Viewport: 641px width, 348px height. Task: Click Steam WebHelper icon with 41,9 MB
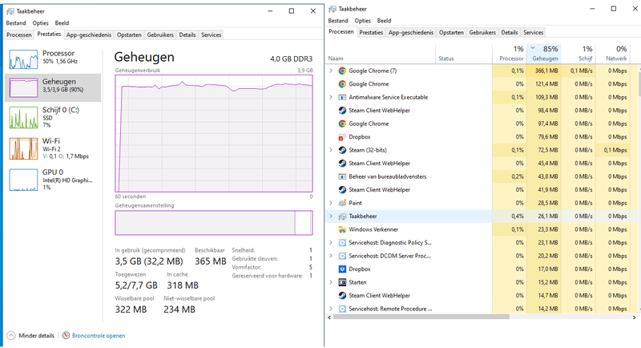pyautogui.click(x=342, y=190)
